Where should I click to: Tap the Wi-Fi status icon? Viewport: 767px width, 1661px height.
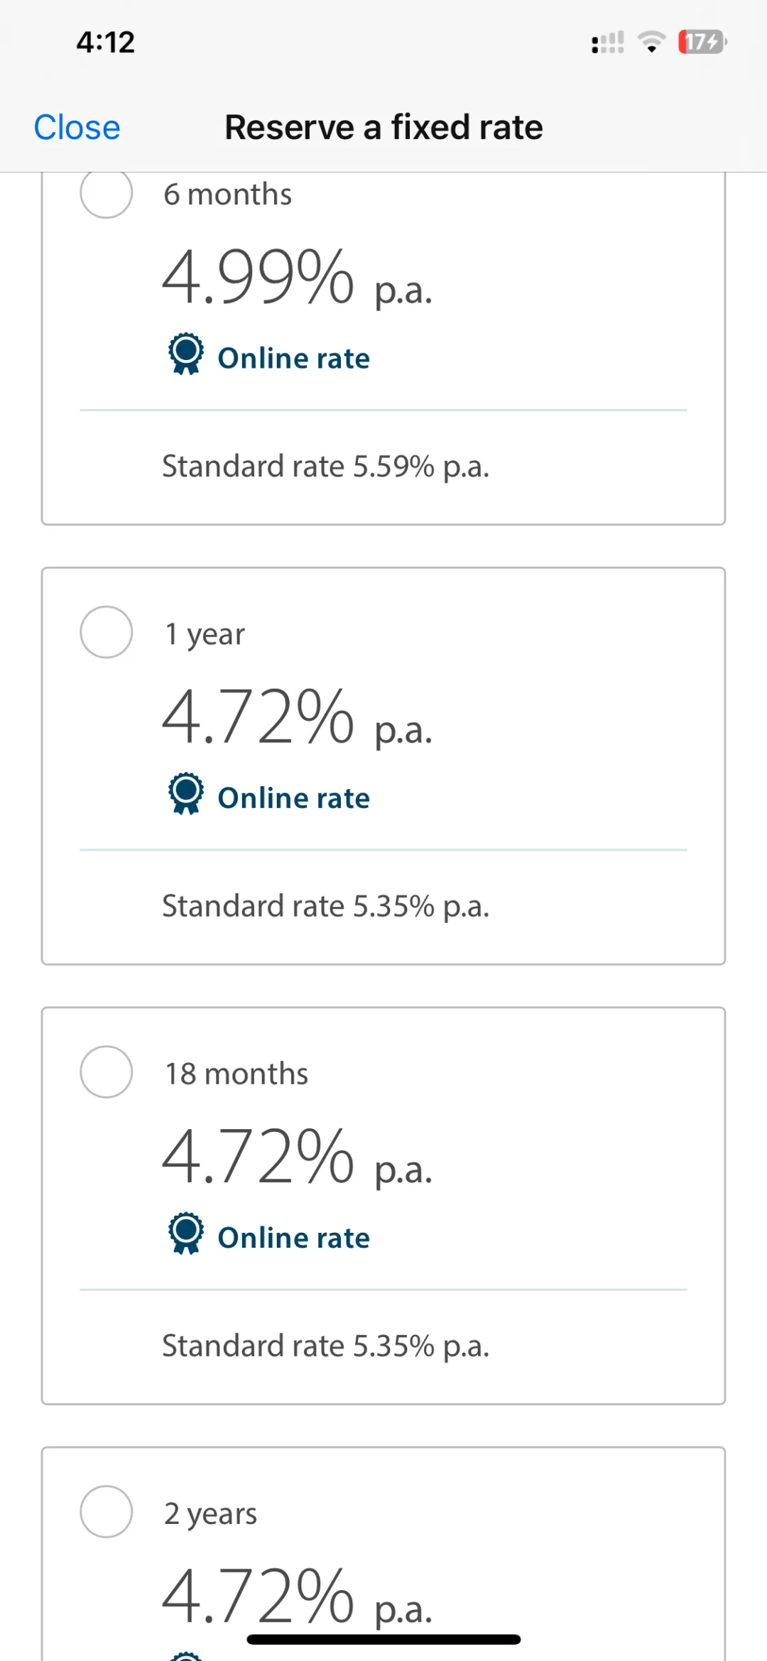(651, 42)
